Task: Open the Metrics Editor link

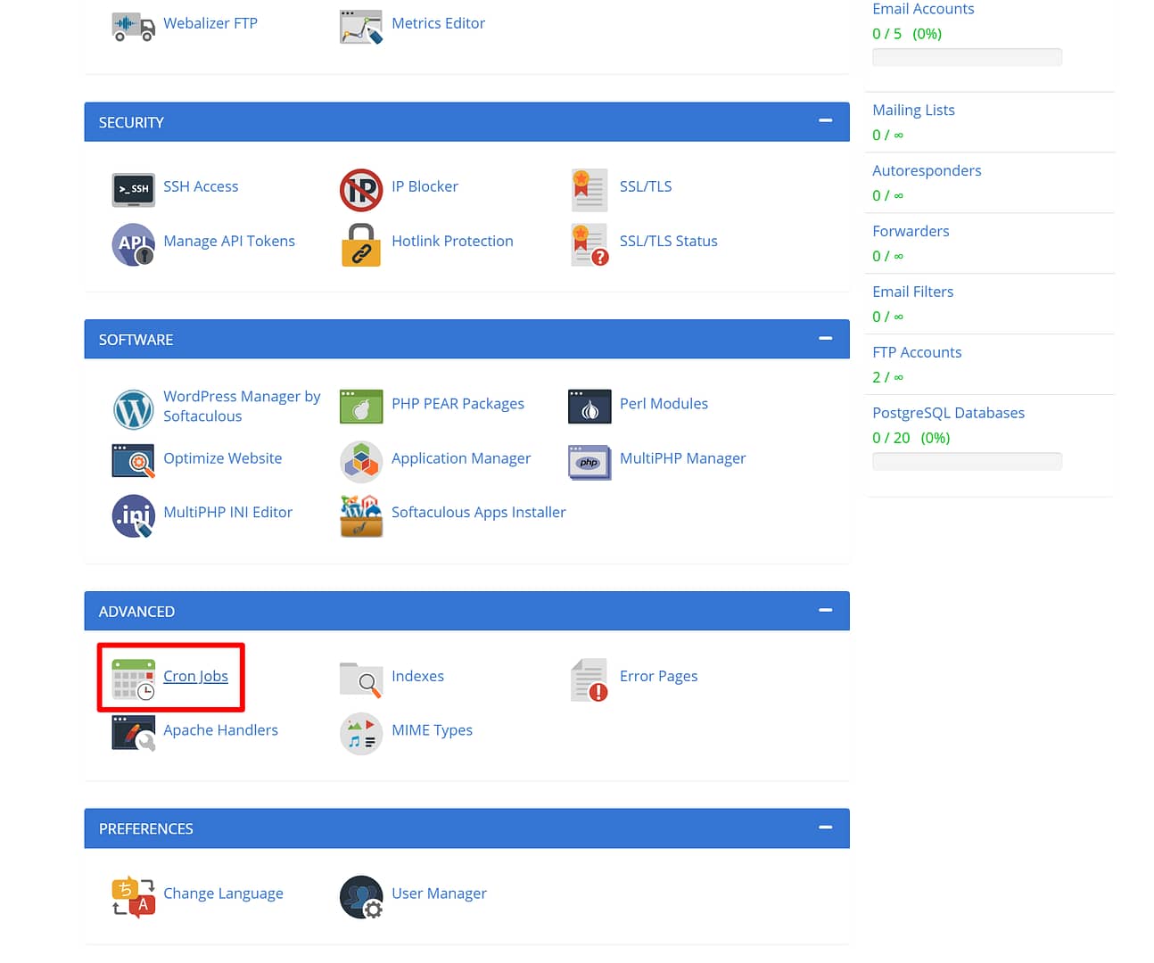Action: [438, 23]
